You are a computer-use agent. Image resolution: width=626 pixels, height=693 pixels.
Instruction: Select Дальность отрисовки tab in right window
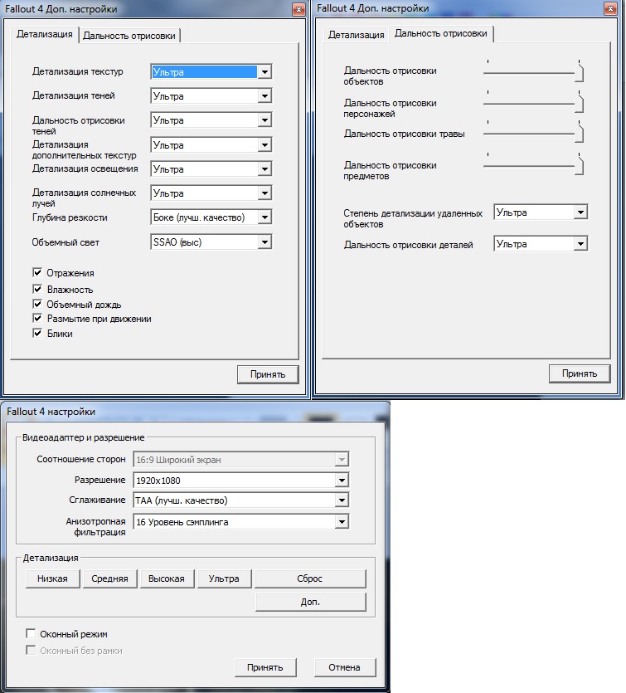[x=440, y=33]
